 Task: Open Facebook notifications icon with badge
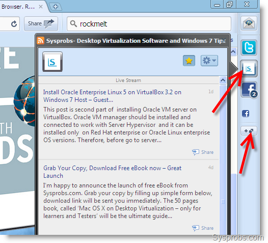249,90
